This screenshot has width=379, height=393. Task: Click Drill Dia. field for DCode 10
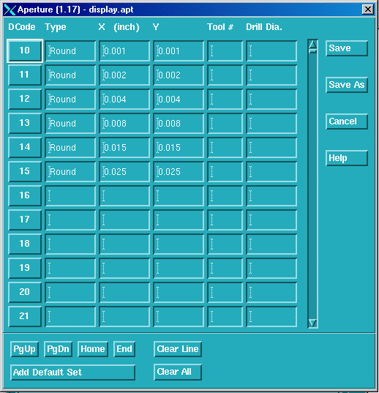pos(271,51)
